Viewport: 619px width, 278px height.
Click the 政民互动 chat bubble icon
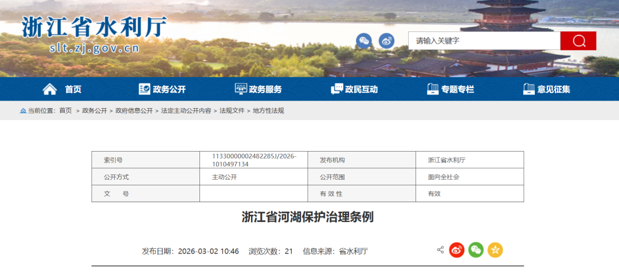coord(337,89)
